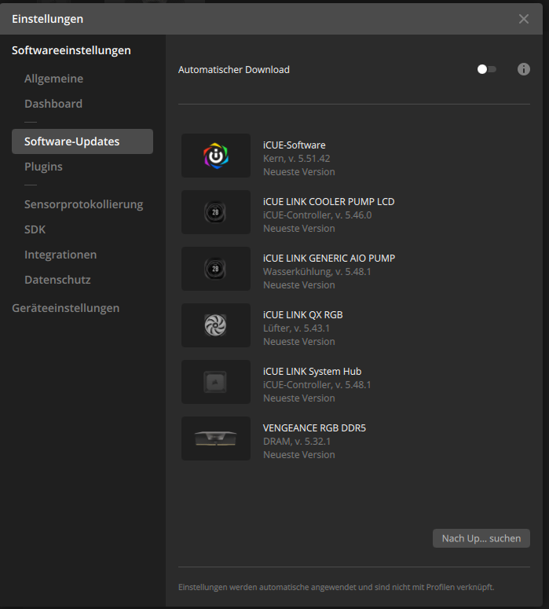Click the VENGEANCE RGB DDR5 title
This screenshot has height=609, width=549.
click(314, 428)
